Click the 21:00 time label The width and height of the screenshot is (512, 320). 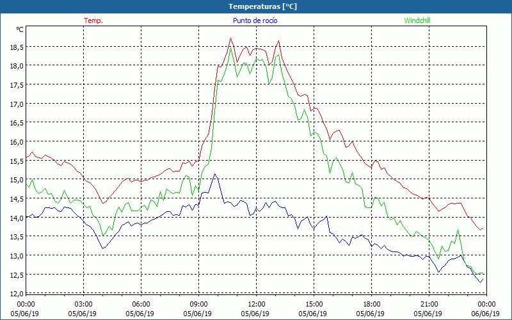click(429, 305)
